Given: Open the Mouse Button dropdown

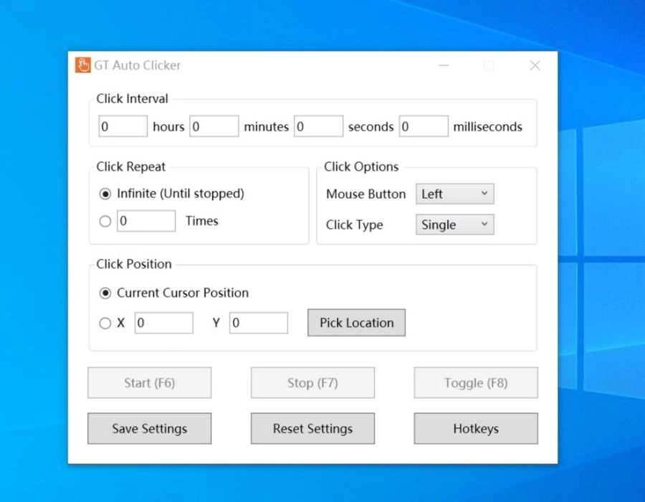Looking at the screenshot, I should (x=454, y=194).
